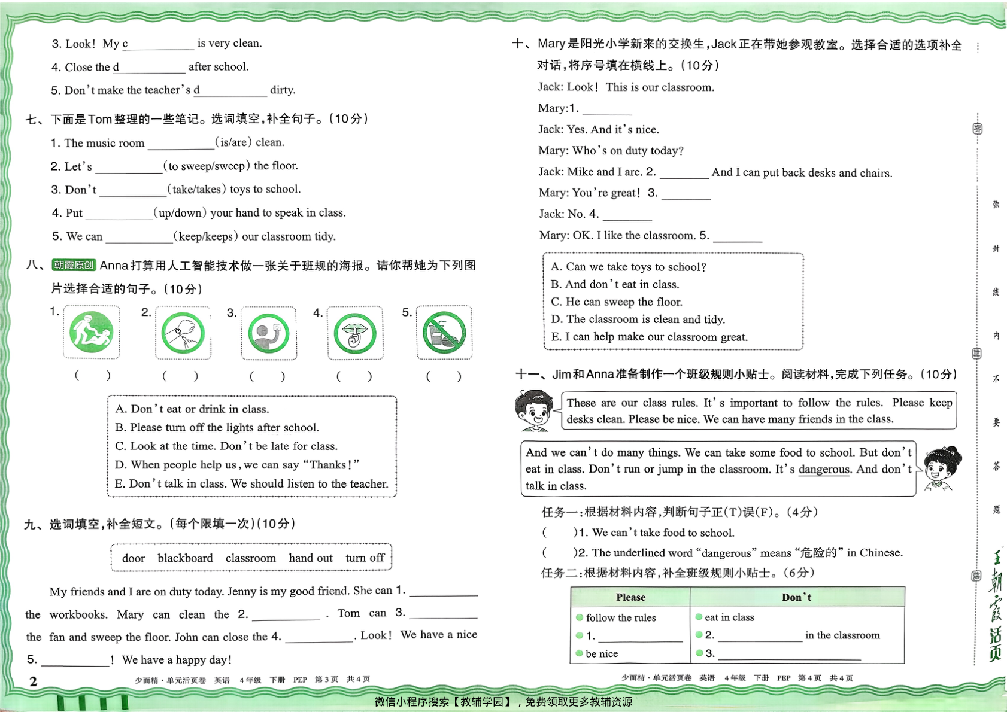
Task: Click picture 2 showing a wristwatch
Action: [183, 333]
